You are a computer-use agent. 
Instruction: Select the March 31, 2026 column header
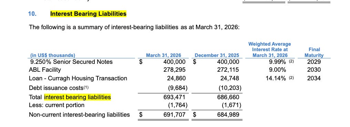[163, 55]
